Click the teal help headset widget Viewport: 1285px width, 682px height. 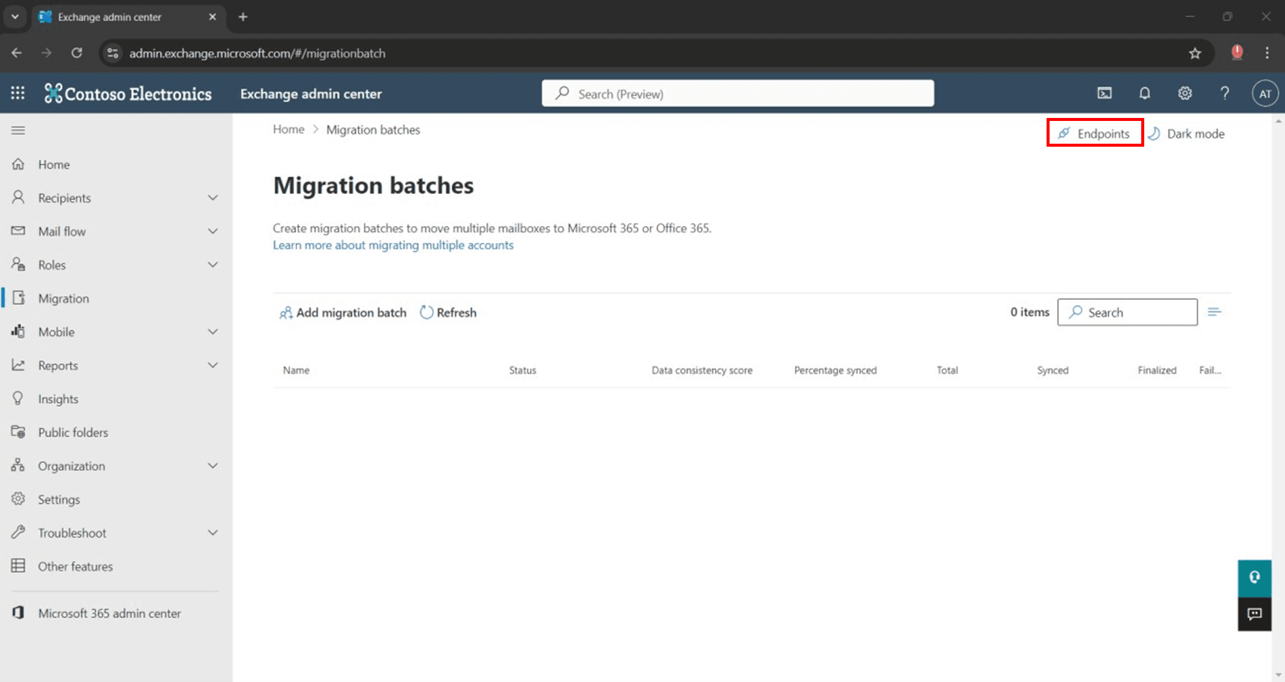click(1254, 578)
